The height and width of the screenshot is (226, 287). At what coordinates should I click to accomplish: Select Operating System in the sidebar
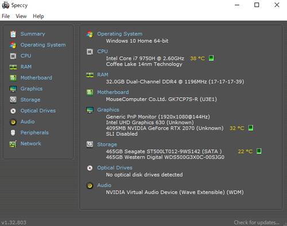coord(43,45)
